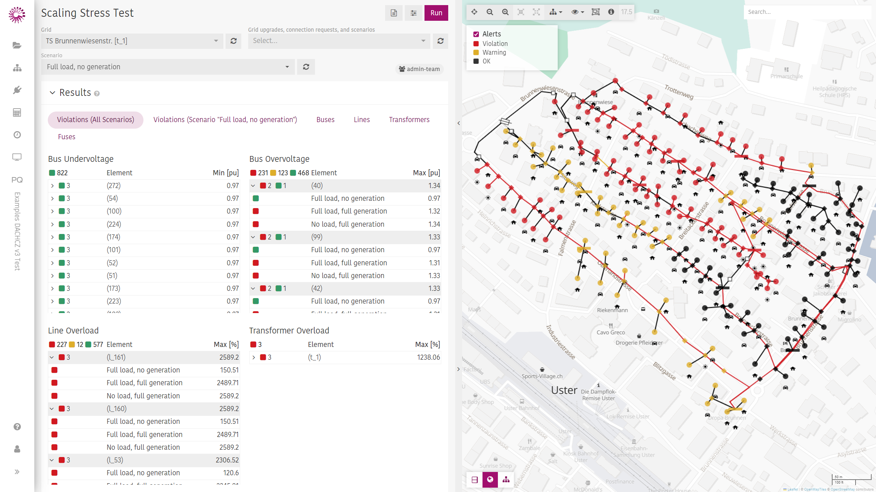Open the report document icon beside Run

tap(394, 13)
